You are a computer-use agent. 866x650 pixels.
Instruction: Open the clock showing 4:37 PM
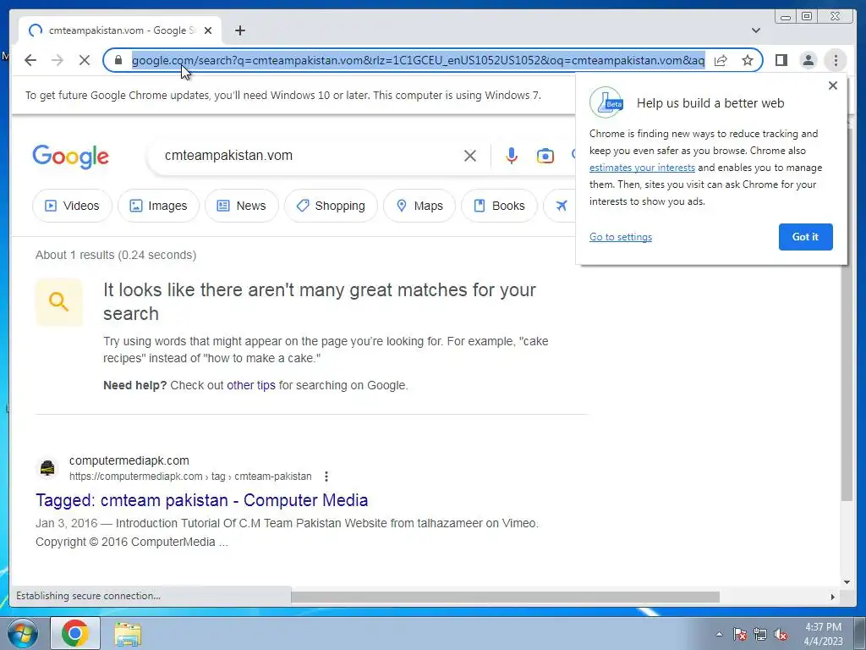point(823,634)
